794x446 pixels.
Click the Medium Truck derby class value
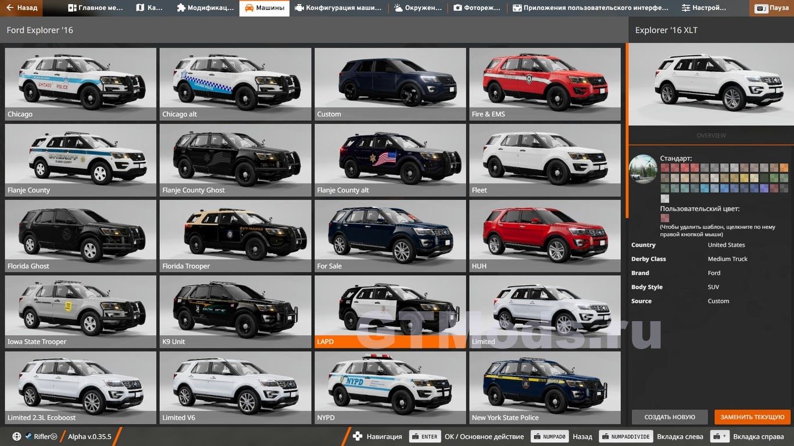(728, 259)
